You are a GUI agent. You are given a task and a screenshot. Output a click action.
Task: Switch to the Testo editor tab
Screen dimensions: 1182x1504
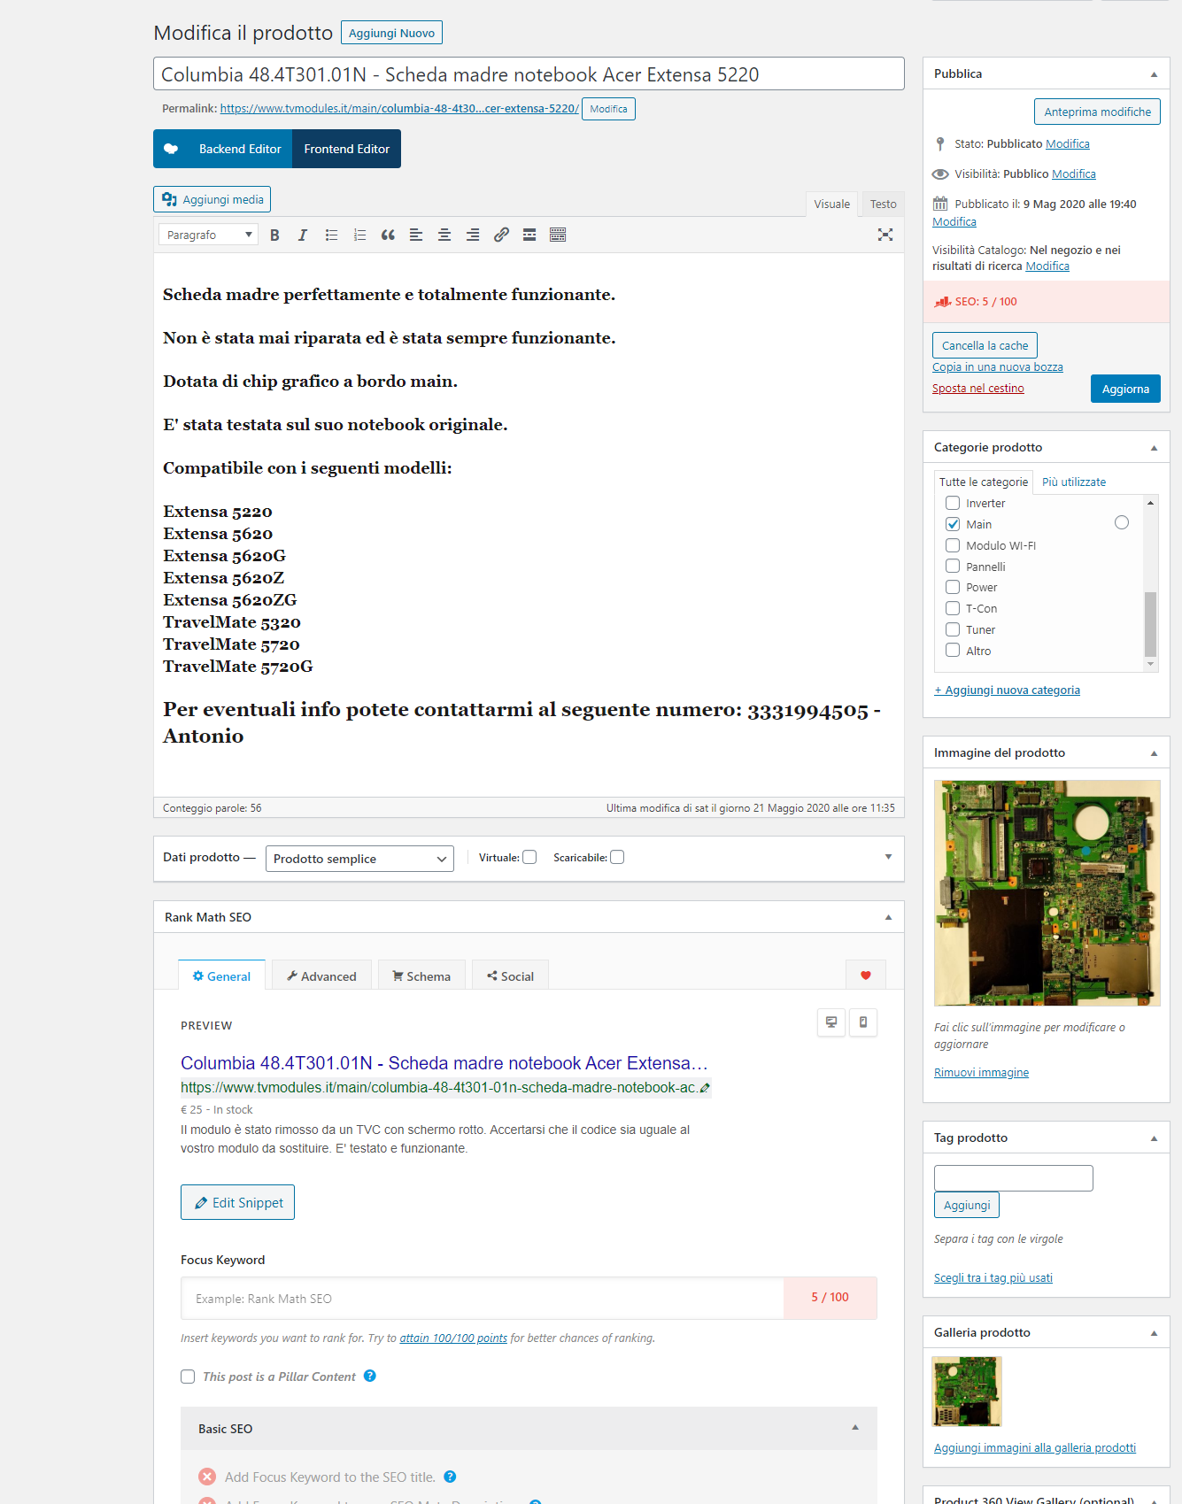click(883, 204)
